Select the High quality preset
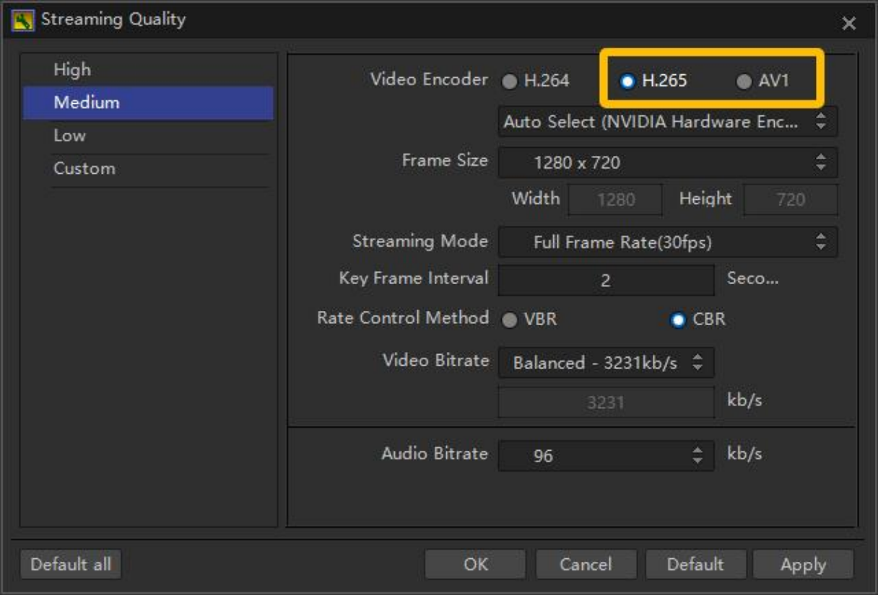 coord(72,70)
